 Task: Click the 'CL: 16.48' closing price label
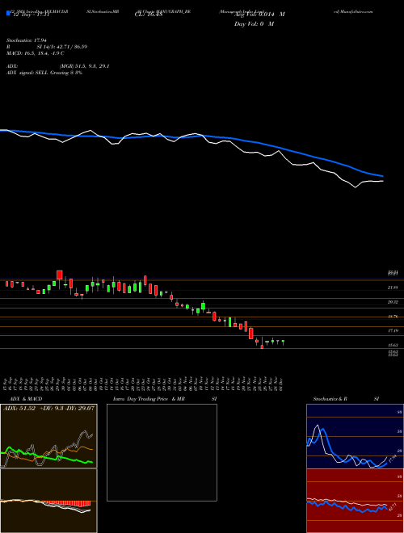(x=149, y=15)
